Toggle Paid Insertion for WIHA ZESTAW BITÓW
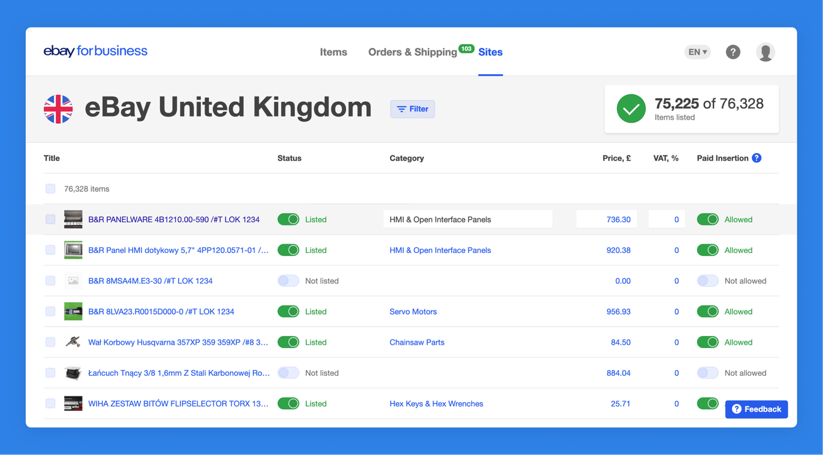 [708, 403]
